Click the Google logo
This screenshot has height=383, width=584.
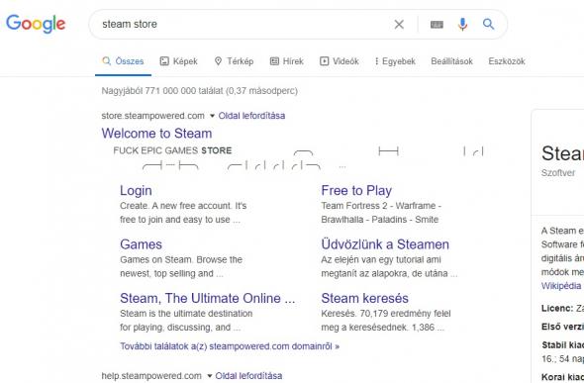[36, 24]
